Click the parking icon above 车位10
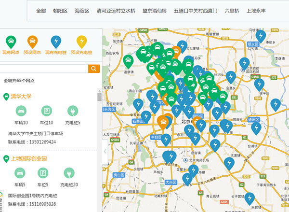The height and width of the screenshot is (212, 289). tap(47, 111)
